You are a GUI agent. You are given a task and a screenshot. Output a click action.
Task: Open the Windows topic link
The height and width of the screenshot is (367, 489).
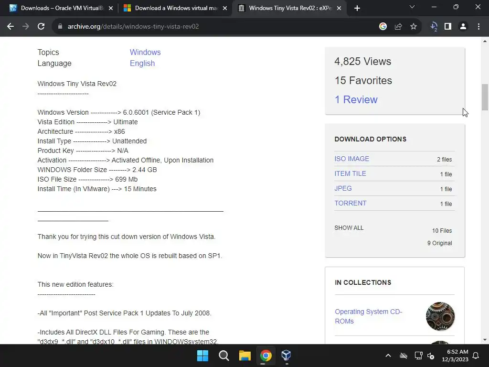[x=145, y=52]
